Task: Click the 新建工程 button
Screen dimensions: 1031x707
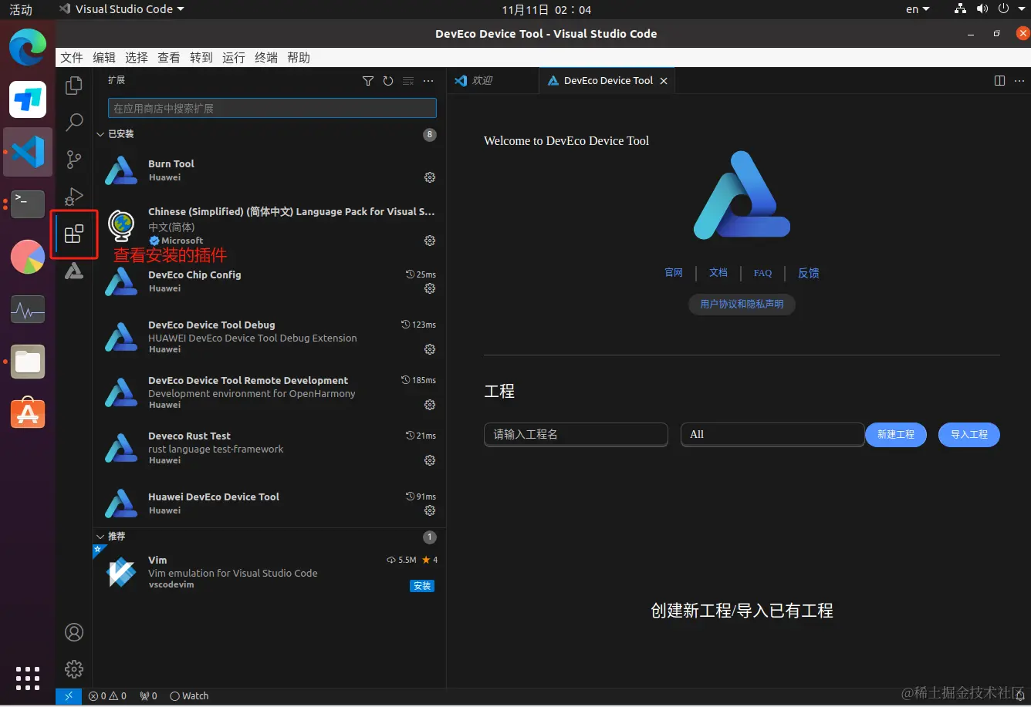Action: tap(896, 434)
